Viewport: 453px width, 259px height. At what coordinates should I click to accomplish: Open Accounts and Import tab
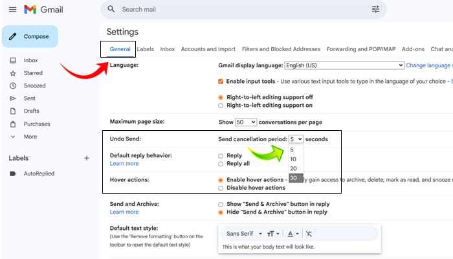(x=208, y=49)
